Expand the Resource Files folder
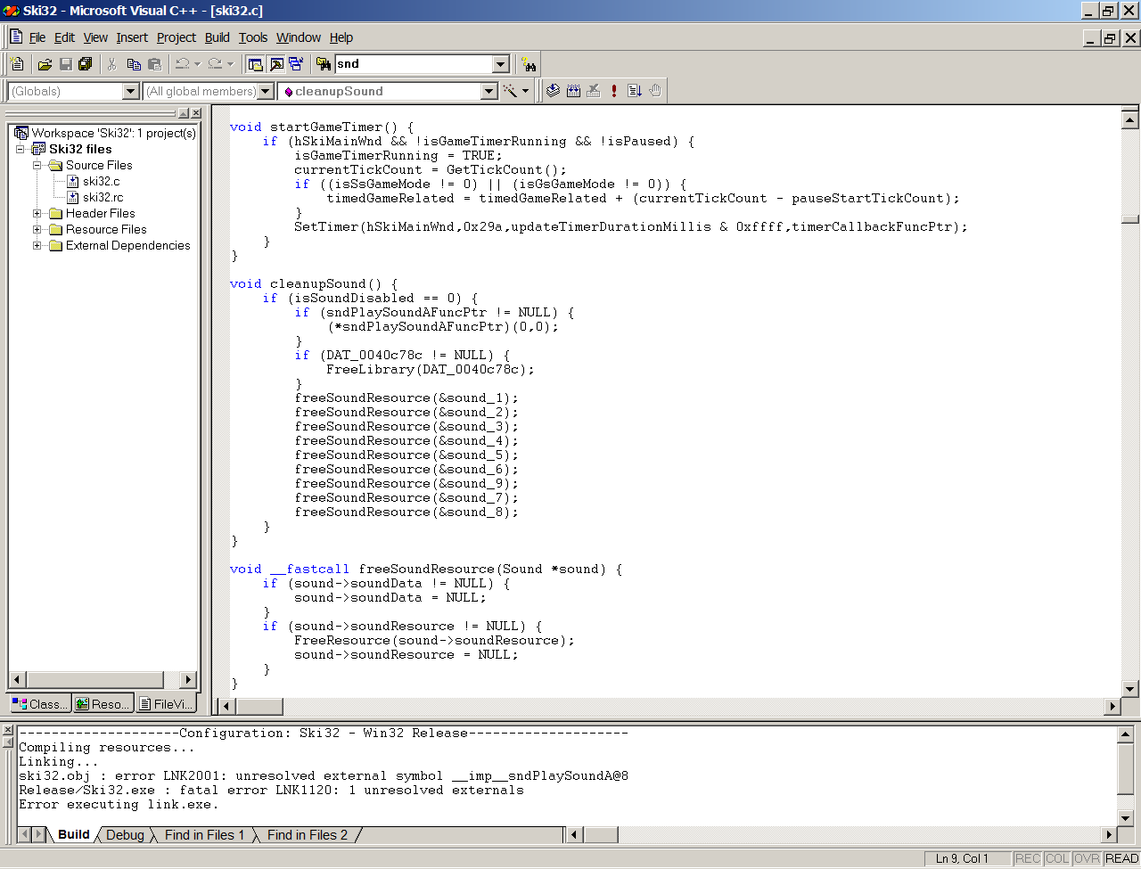Screen dimensions: 1141x869 click(x=37, y=229)
